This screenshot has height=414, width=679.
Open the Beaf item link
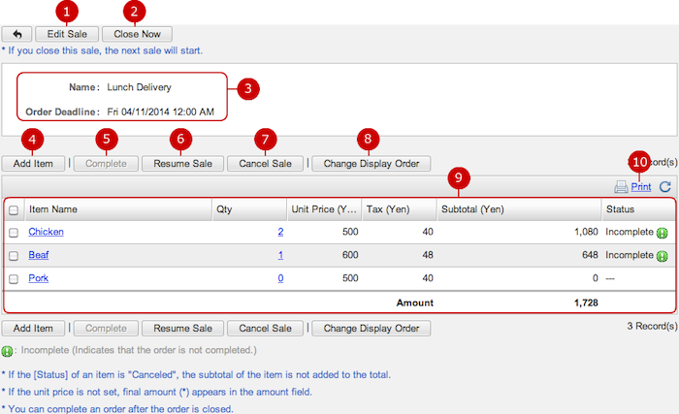(39, 255)
